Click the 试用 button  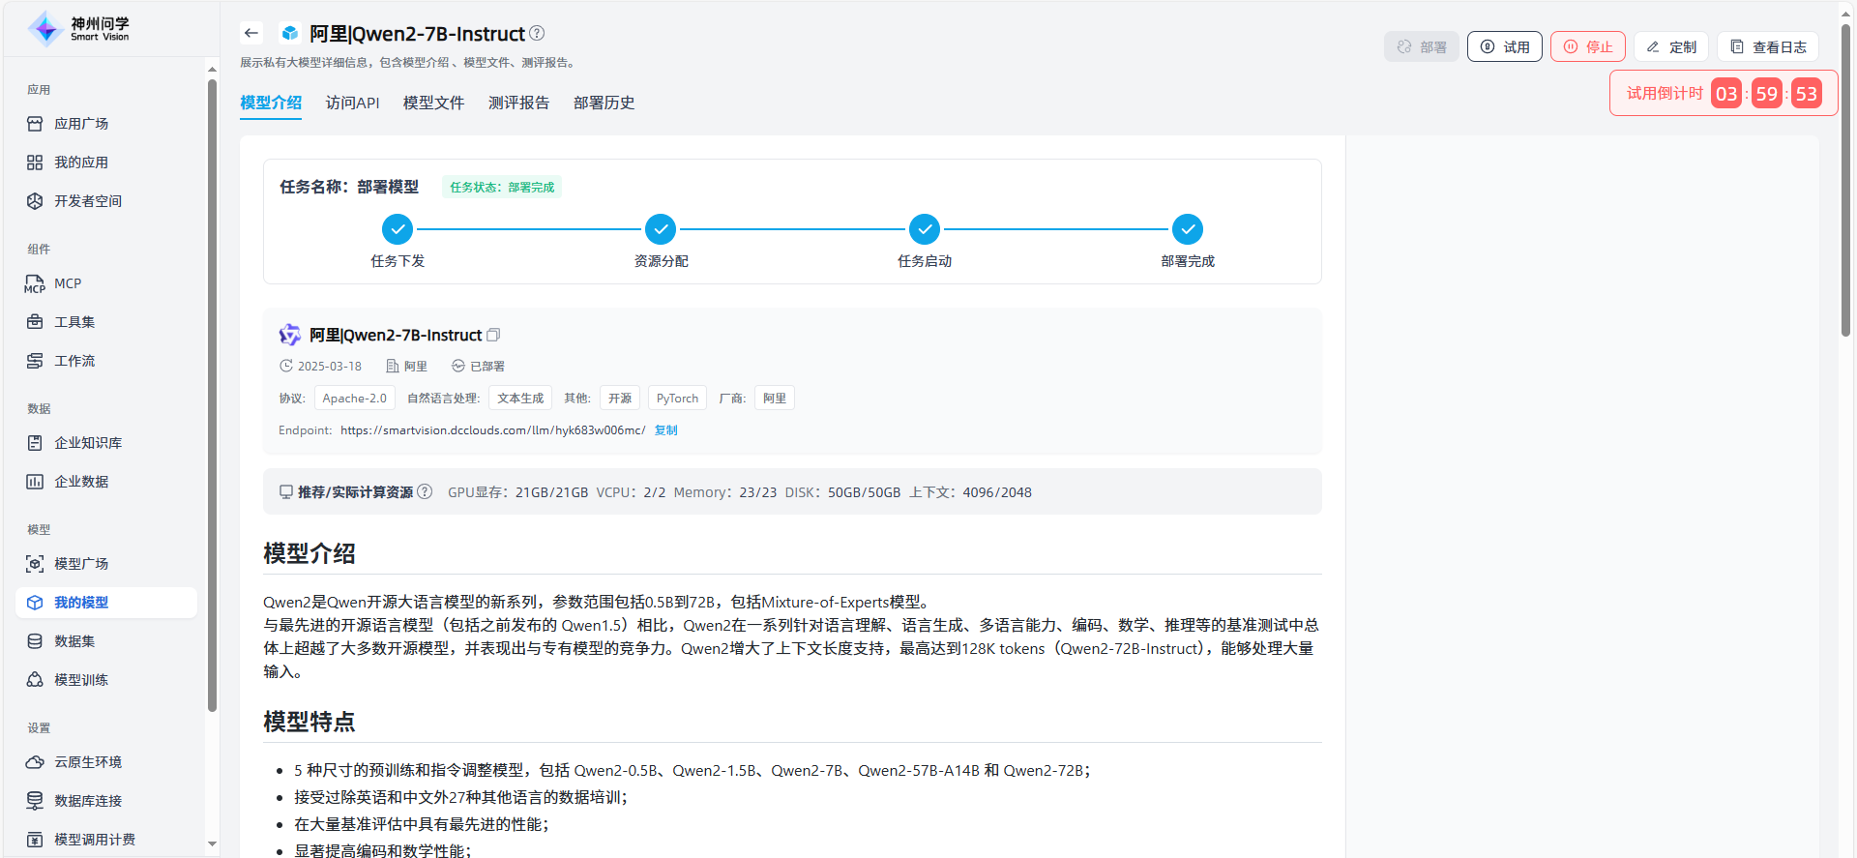(x=1504, y=46)
